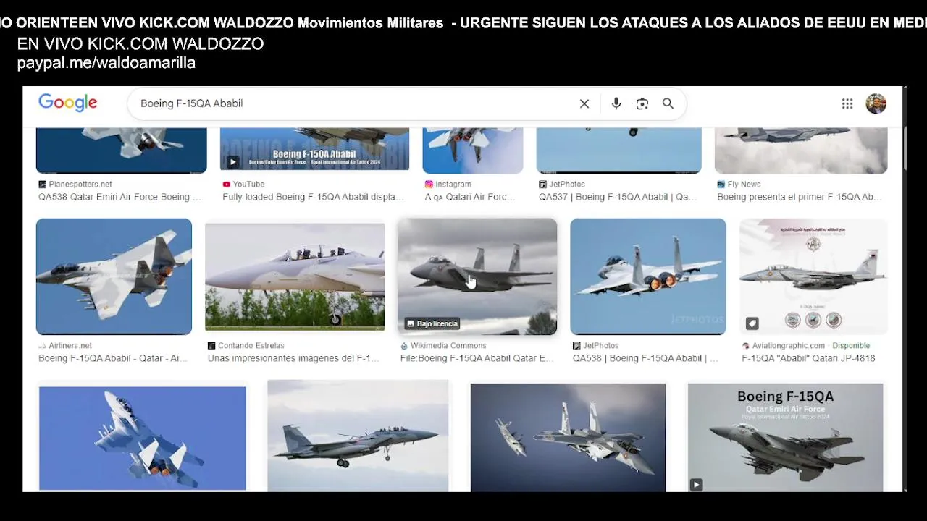
Task: Open the JetPhotos QA537 top-row thumbnail
Action: click(619, 151)
